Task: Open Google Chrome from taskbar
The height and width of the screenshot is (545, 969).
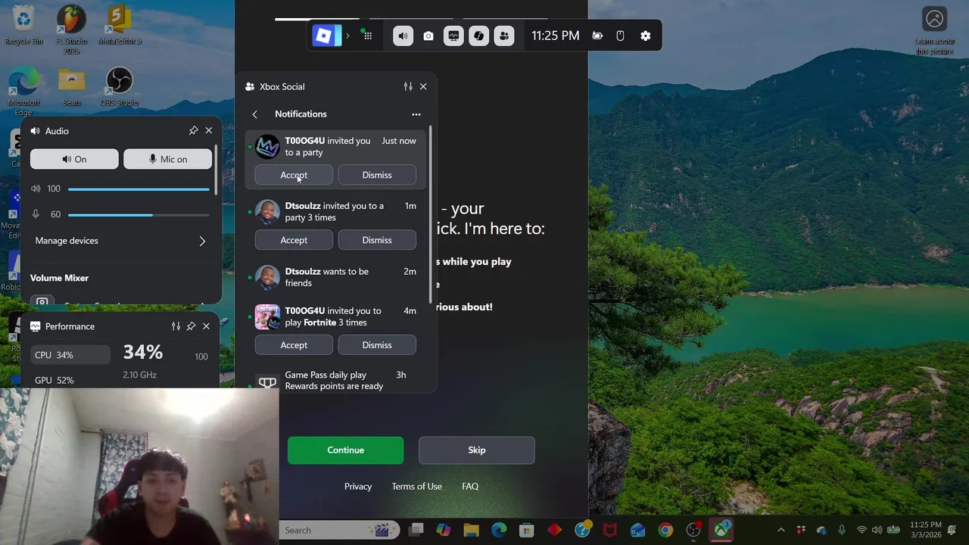Action: [665, 530]
